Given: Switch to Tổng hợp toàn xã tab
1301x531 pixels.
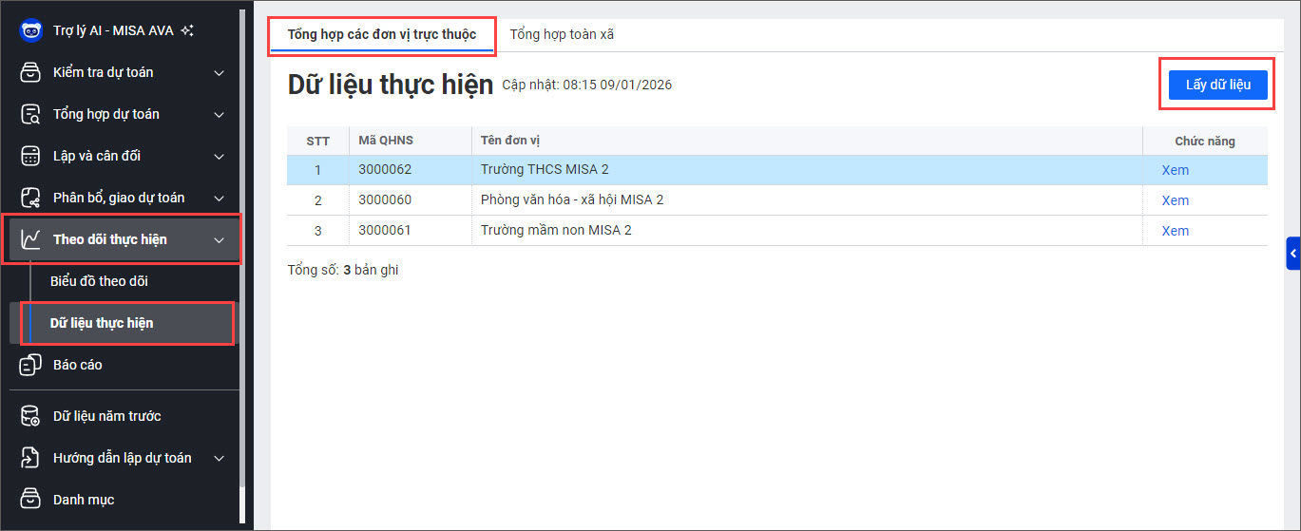Looking at the screenshot, I should pyautogui.click(x=562, y=34).
